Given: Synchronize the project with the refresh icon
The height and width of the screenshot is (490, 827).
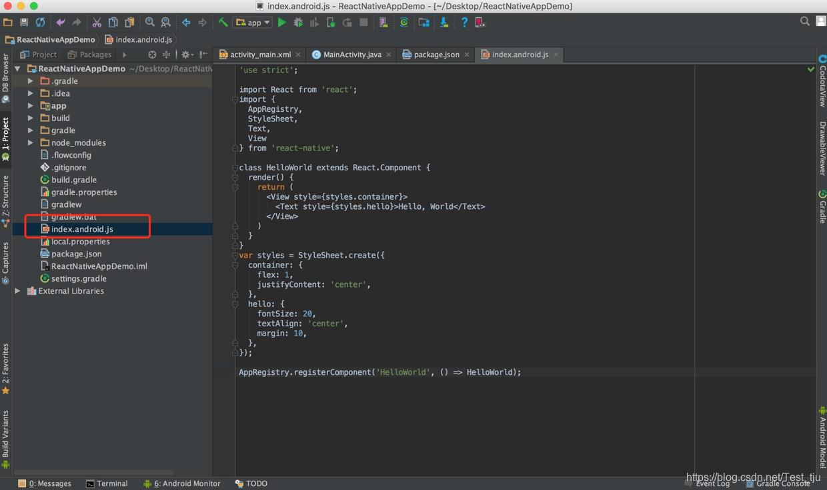Looking at the screenshot, I should pos(40,22).
